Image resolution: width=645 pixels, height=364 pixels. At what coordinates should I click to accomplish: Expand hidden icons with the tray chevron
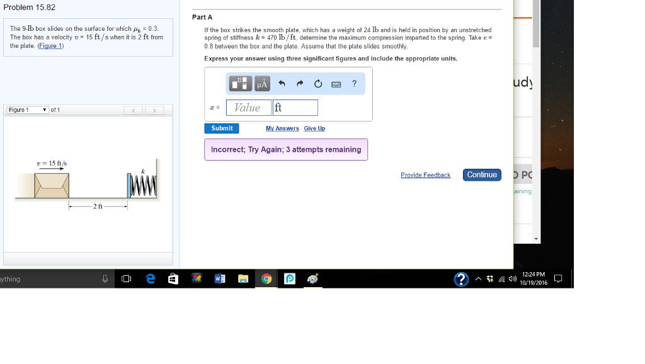tap(479, 279)
